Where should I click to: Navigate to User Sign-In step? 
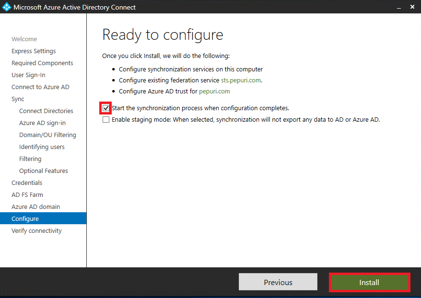click(28, 75)
